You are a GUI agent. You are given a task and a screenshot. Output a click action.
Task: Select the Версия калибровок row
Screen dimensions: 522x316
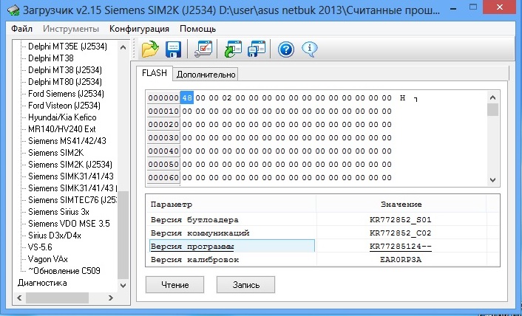coord(323,259)
